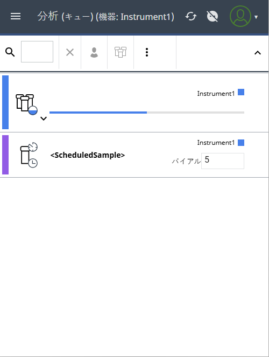Image resolution: width=269 pixels, height=357 pixels.
Task: Click the magnifier search icon
Action: [x=10, y=52]
